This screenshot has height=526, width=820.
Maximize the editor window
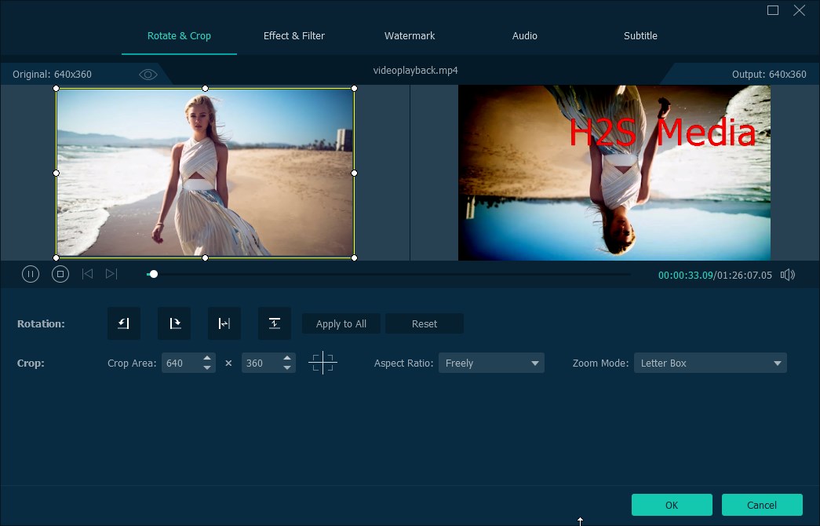pyautogui.click(x=772, y=10)
